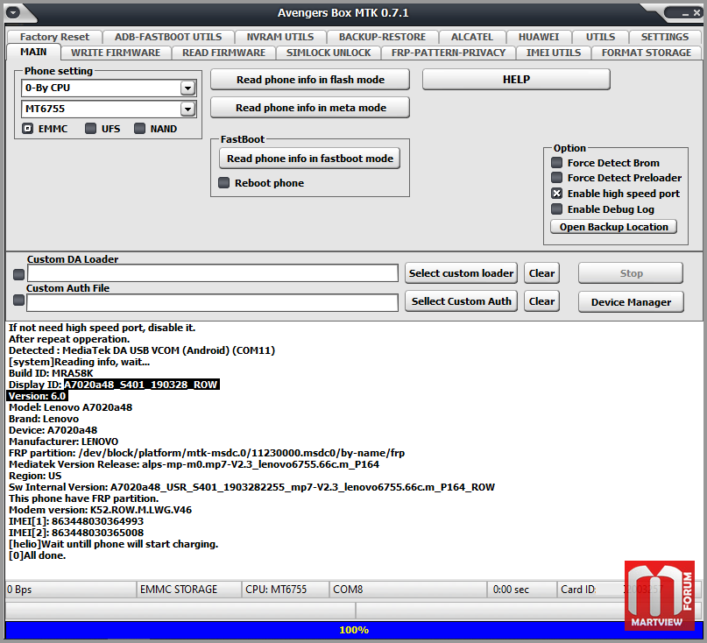Screen dimensions: 707x643
Task: Click the 0:00 sec timer in status bar
Action: [x=521, y=590]
